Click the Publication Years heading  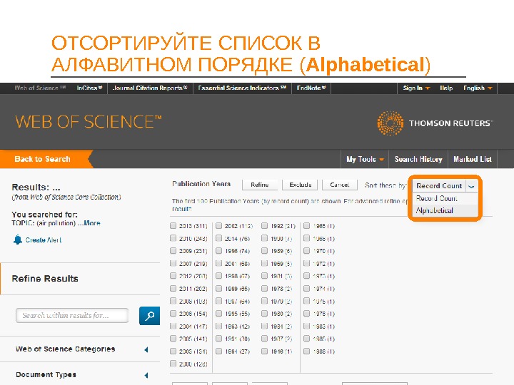click(201, 184)
